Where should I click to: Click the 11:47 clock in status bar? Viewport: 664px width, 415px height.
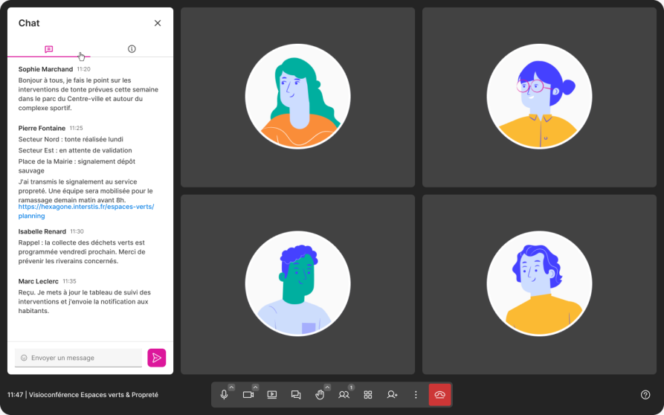tap(16, 395)
